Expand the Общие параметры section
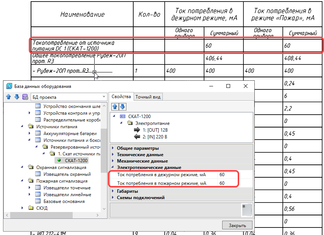Screen dimensions: 324x235 [x=113, y=148]
